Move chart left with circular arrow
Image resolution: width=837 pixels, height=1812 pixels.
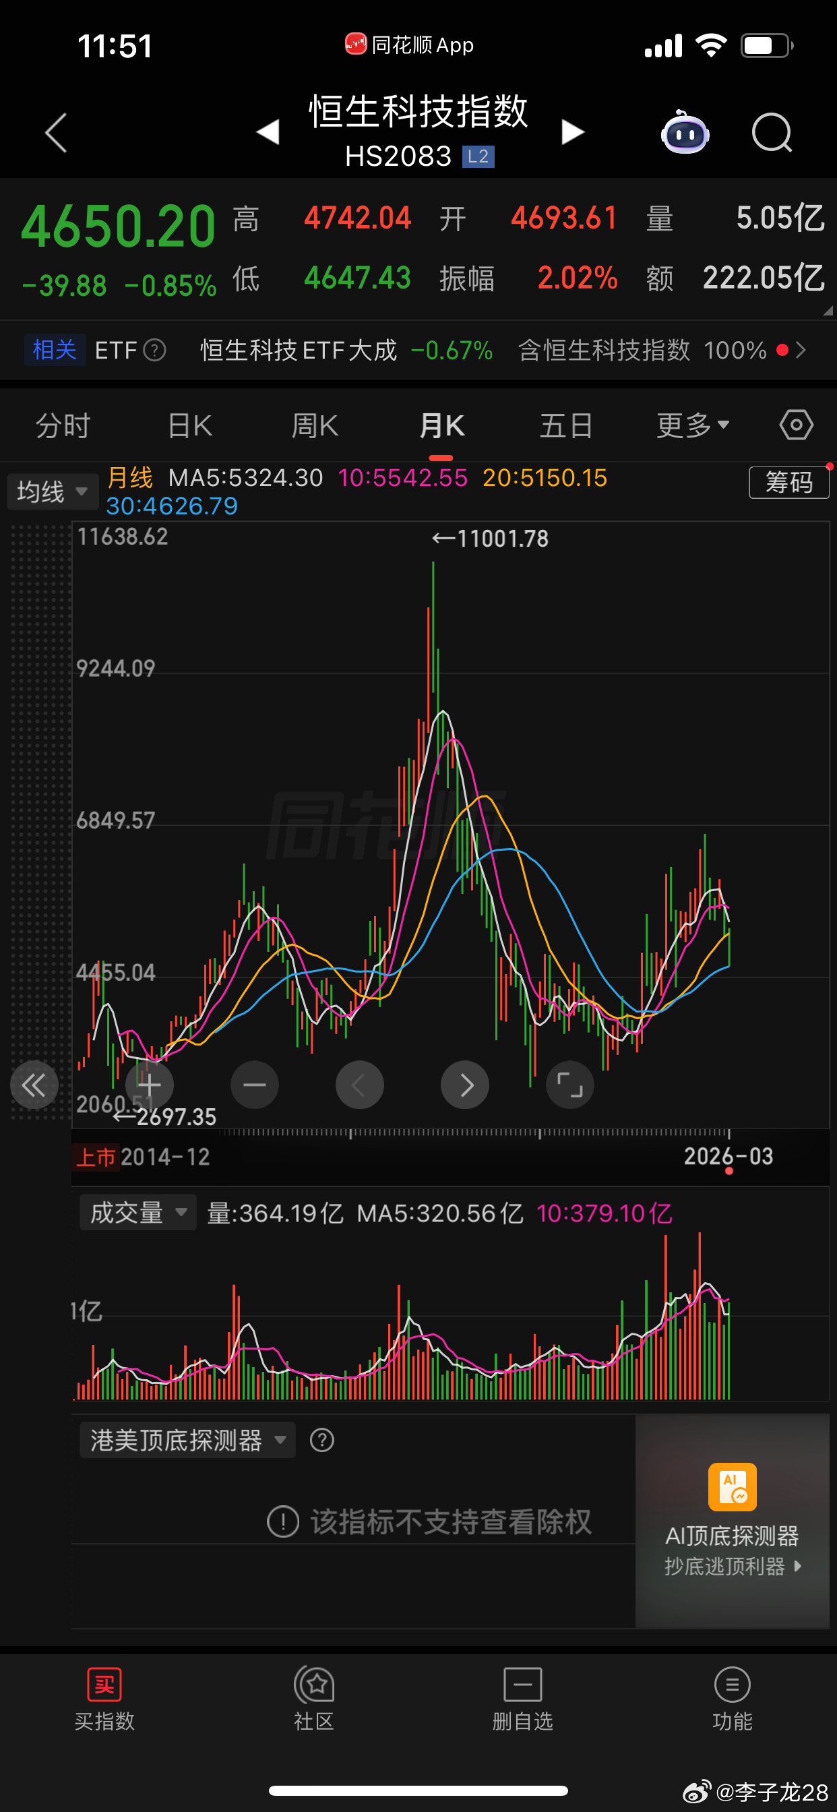[359, 1085]
